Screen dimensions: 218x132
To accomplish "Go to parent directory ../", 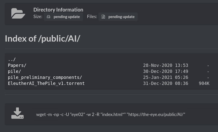I will [12, 59].
